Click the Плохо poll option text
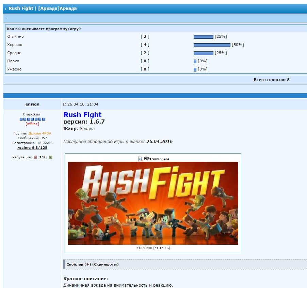307x288 pixels. click(13, 61)
